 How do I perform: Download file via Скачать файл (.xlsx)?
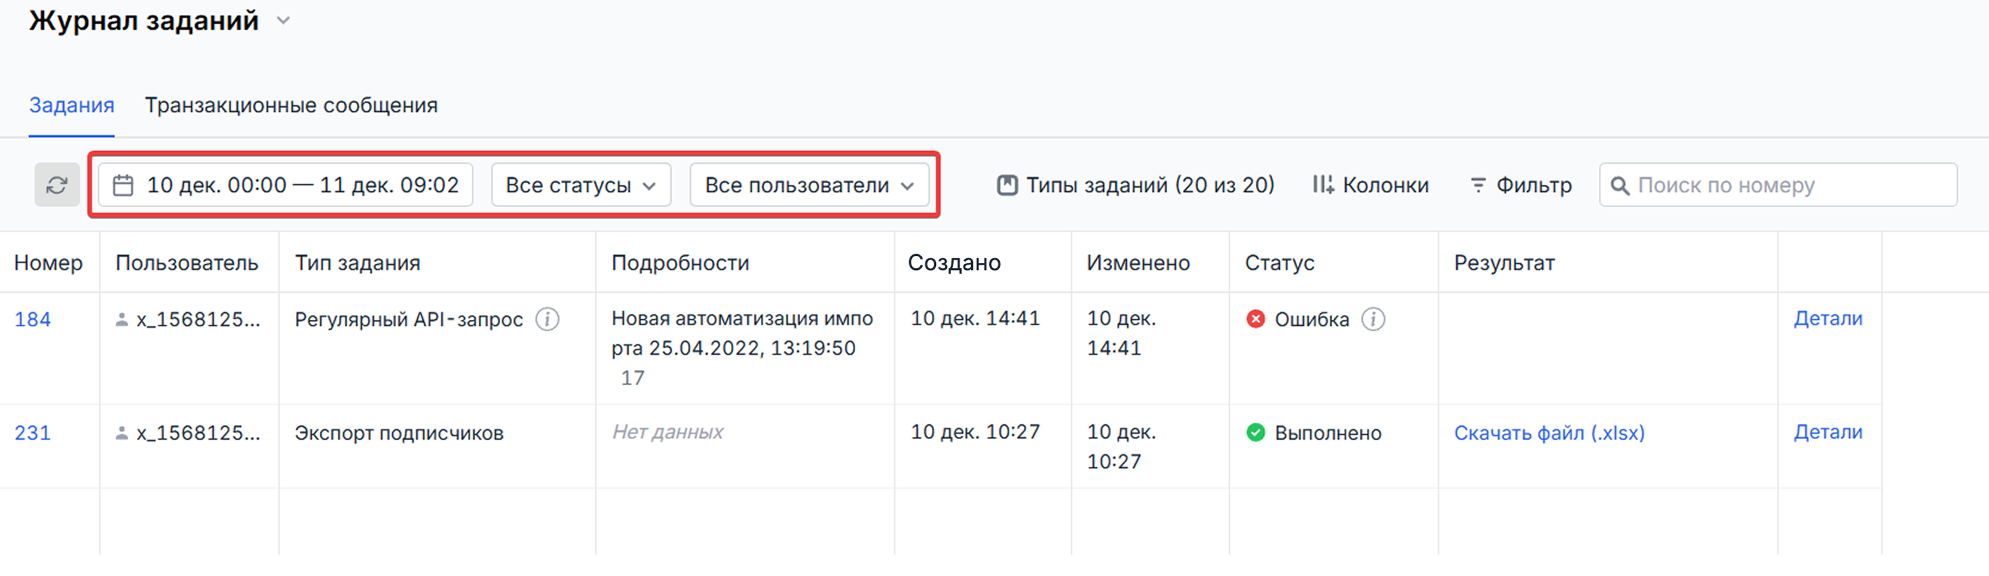pyautogui.click(x=1549, y=433)
